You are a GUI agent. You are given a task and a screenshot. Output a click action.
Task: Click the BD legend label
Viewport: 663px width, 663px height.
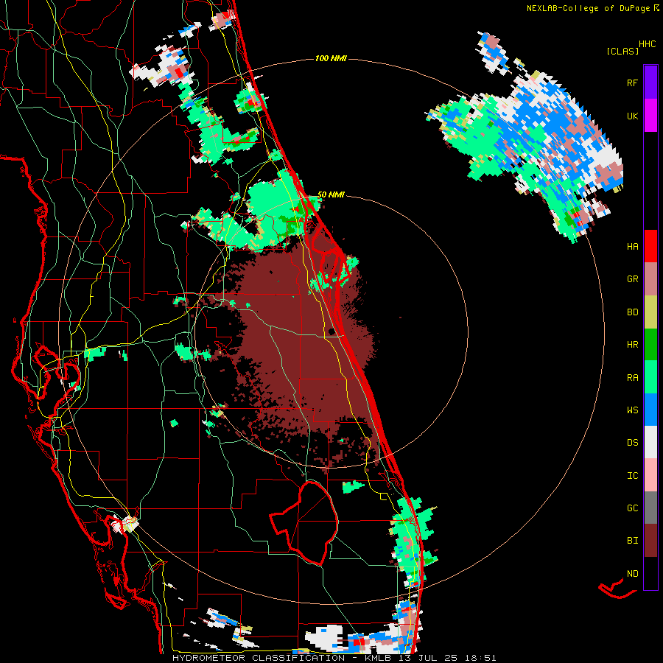(632, 312)
